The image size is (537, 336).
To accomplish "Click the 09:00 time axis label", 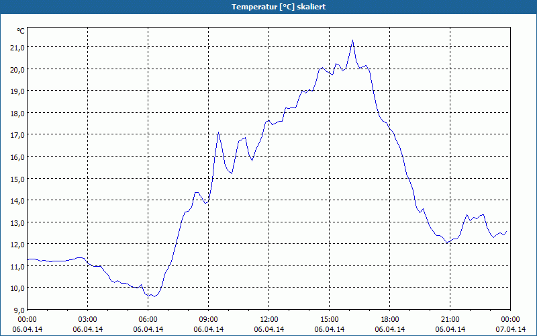I will (x=209, y=320).
